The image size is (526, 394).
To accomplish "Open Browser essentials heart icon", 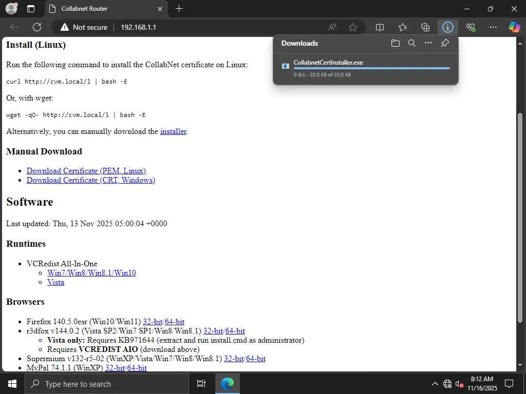I will (471, 27).
